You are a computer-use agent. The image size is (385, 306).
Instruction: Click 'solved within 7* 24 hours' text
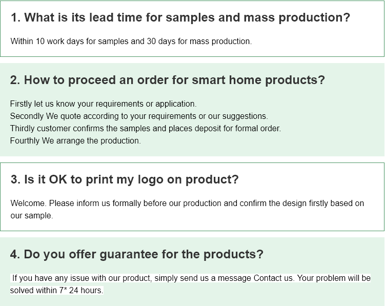point(57,290)
